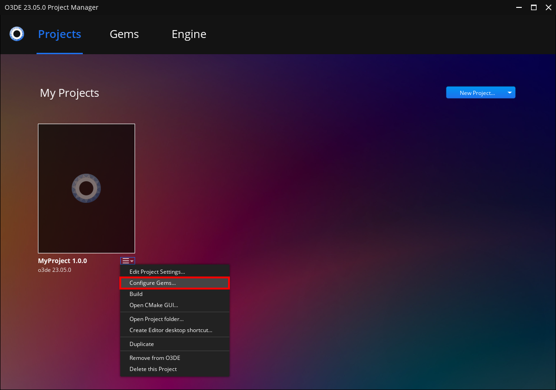
Task: Click the O3DE logo icon
Action: point(17,33)
